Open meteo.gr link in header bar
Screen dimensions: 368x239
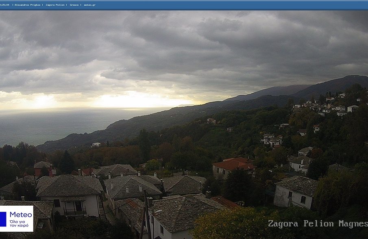click(x=89, y=5)
